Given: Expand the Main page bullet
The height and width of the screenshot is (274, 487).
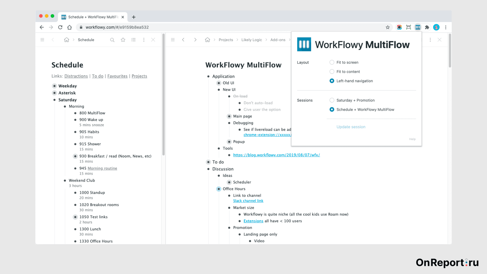Looking at the screenshot, I should click(229, 116).
